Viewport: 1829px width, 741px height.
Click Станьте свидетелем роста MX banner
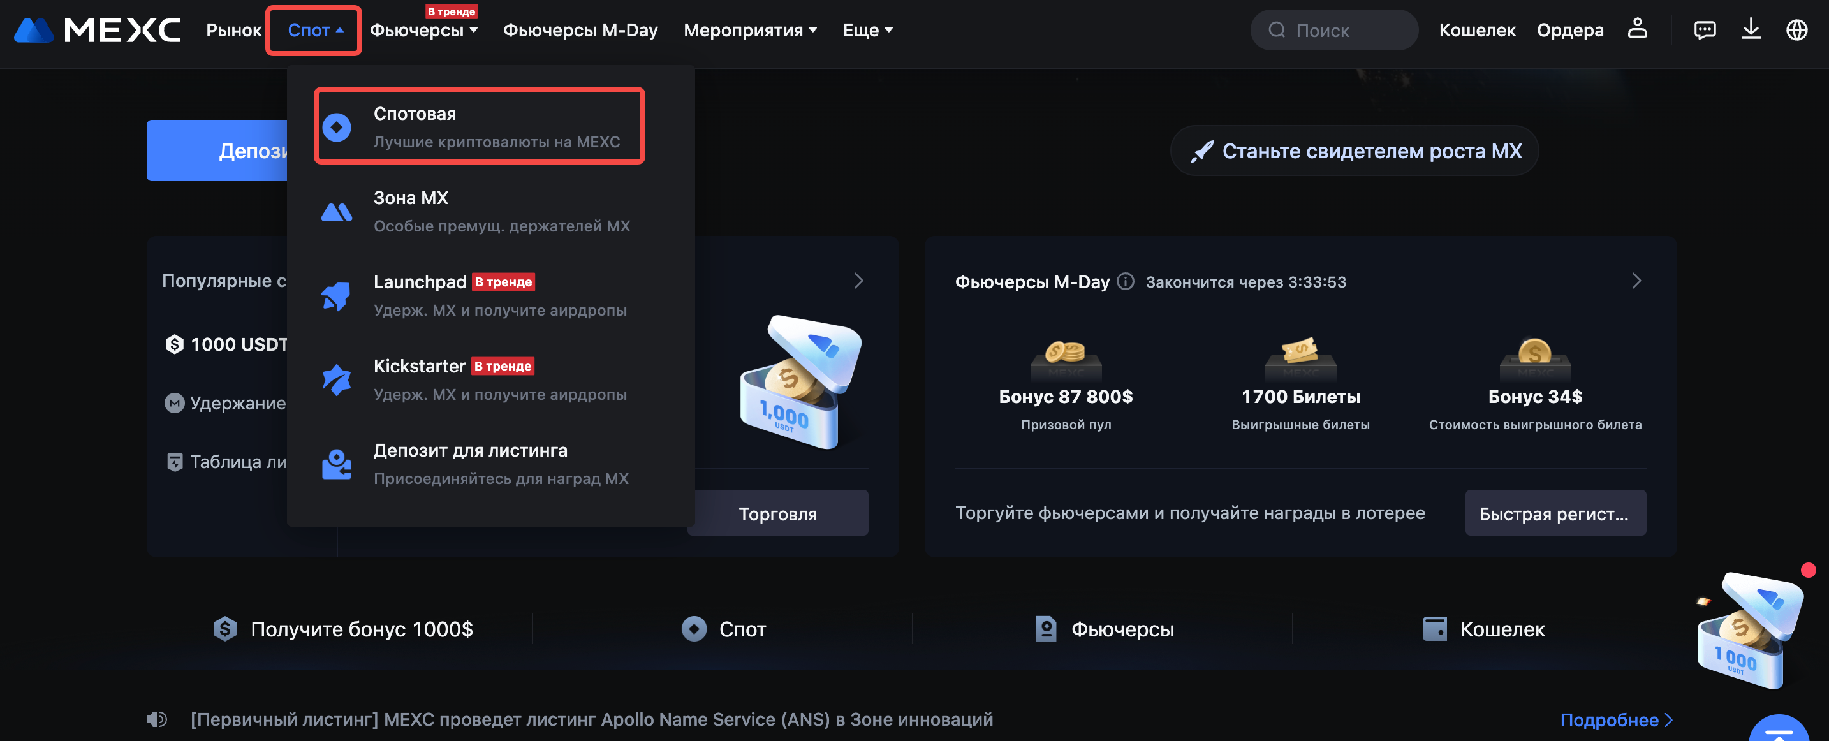point(1354,150)
